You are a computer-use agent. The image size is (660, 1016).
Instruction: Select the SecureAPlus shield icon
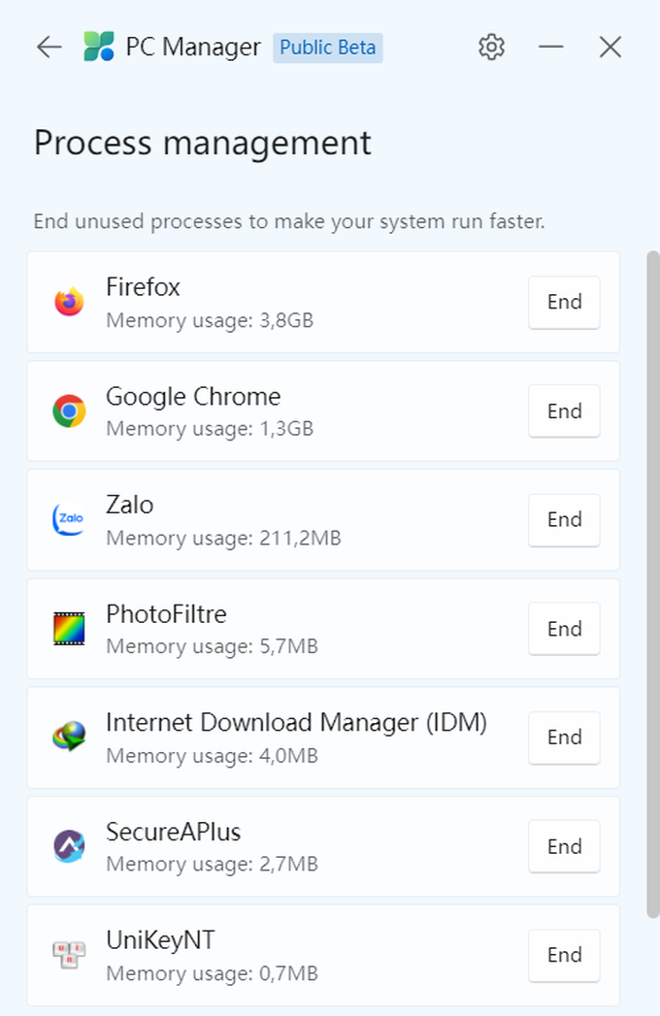[x=68, y=846]
